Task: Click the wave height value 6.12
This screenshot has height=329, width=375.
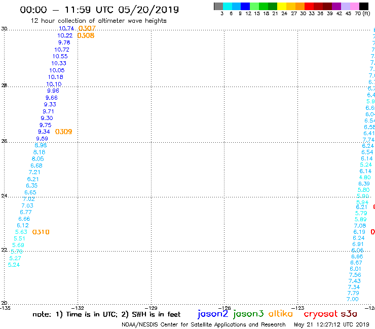Action: pyautogui.click(x=23, y=225)
